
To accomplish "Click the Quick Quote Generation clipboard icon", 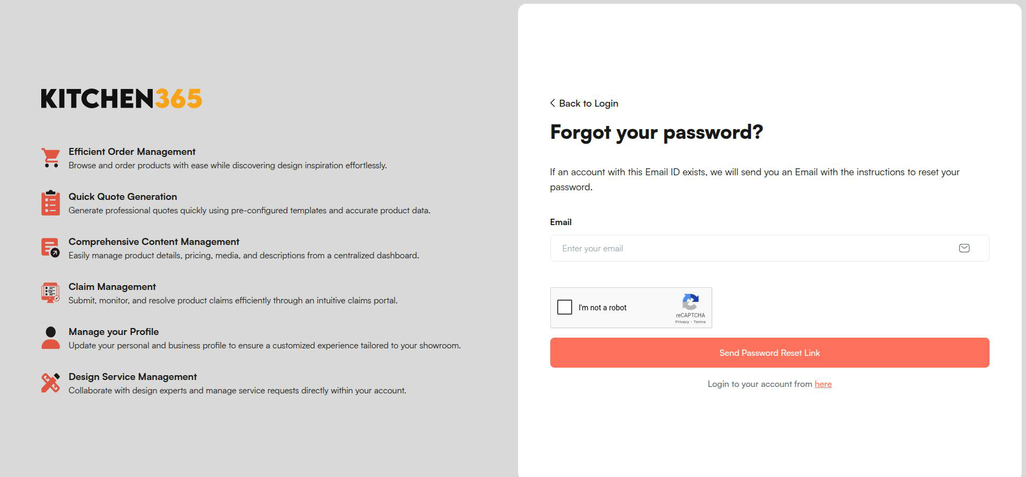I will 50,203.
